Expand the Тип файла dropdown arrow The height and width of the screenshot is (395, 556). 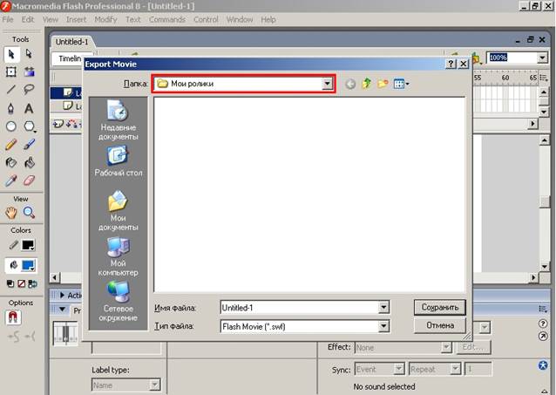[383, 326]
